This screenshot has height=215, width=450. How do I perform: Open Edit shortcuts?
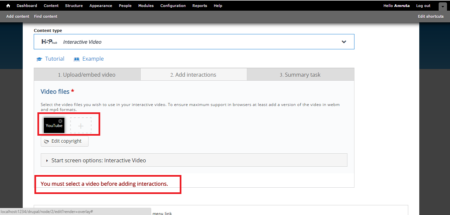(431, 16)
